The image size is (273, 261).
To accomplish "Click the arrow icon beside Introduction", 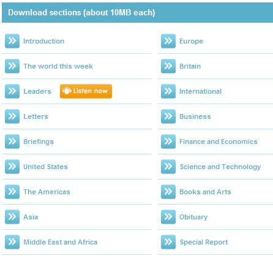I will pos(12,41).
